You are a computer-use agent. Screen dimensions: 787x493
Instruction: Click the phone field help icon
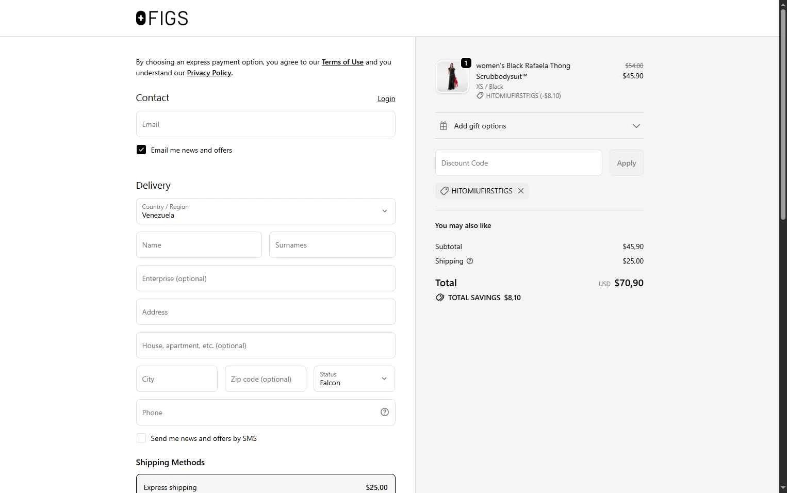[x=385, y=412]
